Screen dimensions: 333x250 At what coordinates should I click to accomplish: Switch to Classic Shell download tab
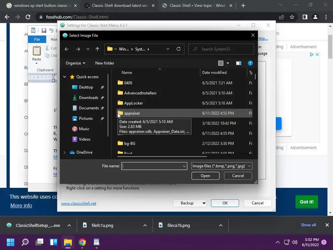[x=120, y=6]
